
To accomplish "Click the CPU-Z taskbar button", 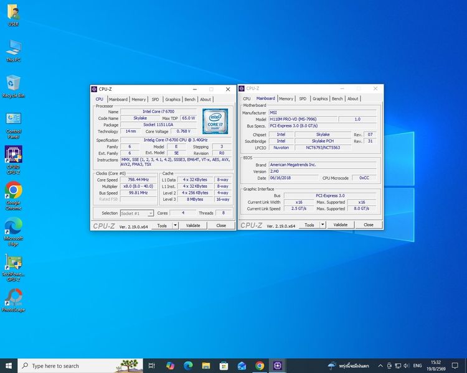I will coord(277,366).
